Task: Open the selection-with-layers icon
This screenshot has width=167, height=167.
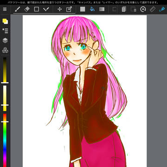Action: tap(133, 9)
